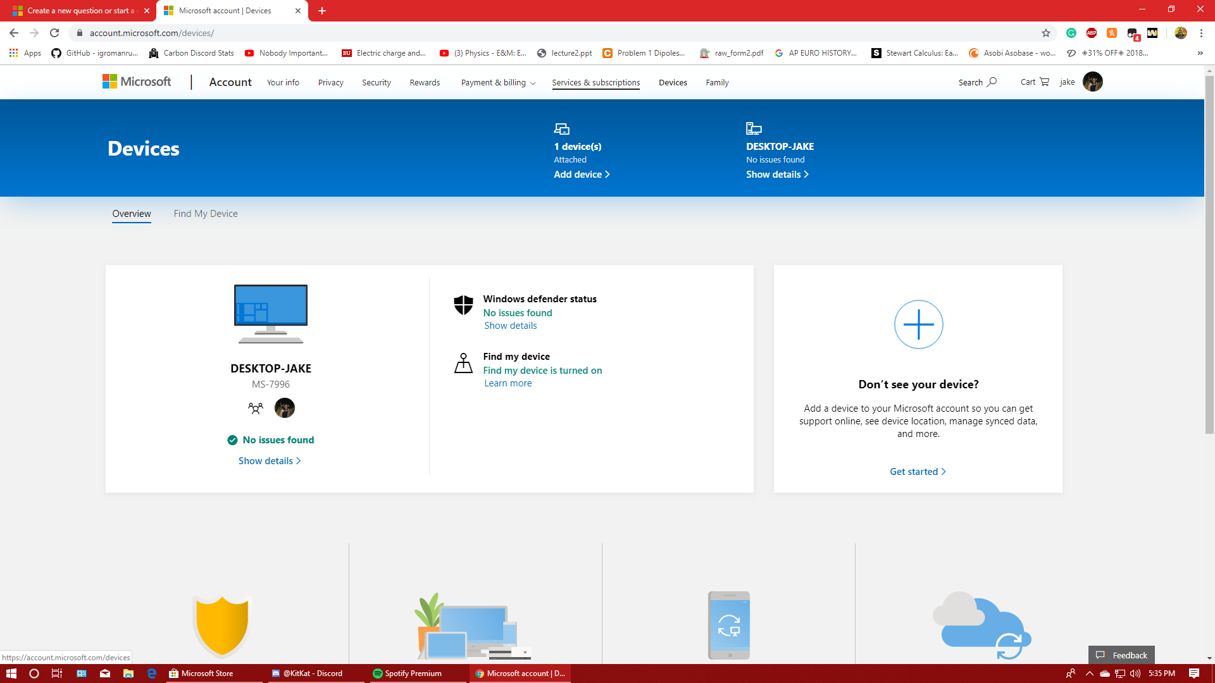Image resolution: width=1215 pixels, height=683 pixels.
Task: Click the search magnifier icon
Action: tap(992, 82)
